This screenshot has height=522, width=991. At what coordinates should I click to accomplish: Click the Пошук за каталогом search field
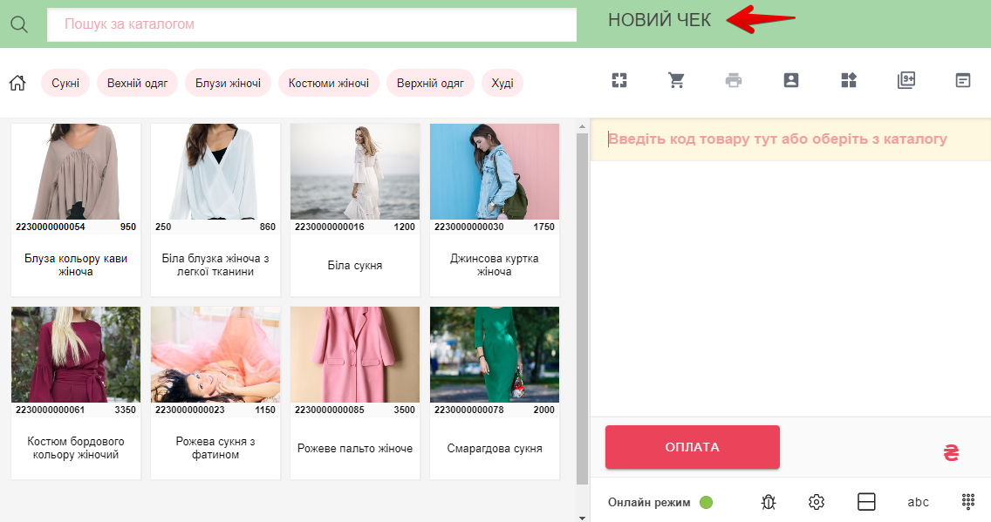click(311, 24)
